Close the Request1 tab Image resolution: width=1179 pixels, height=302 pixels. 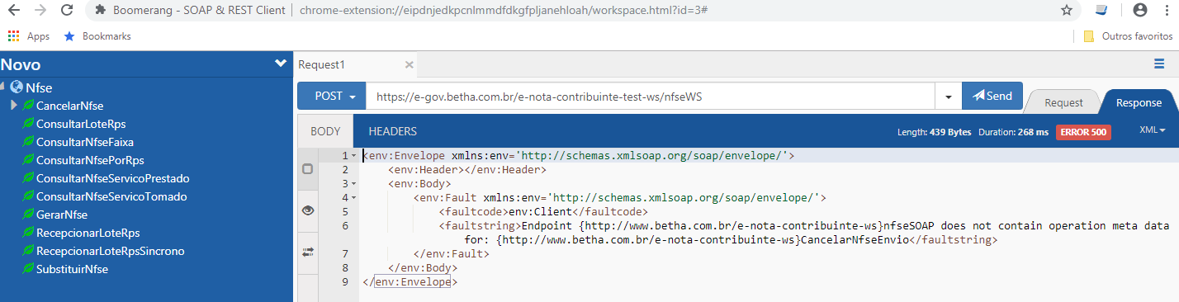pyautogui.click(x=409, y=64)
